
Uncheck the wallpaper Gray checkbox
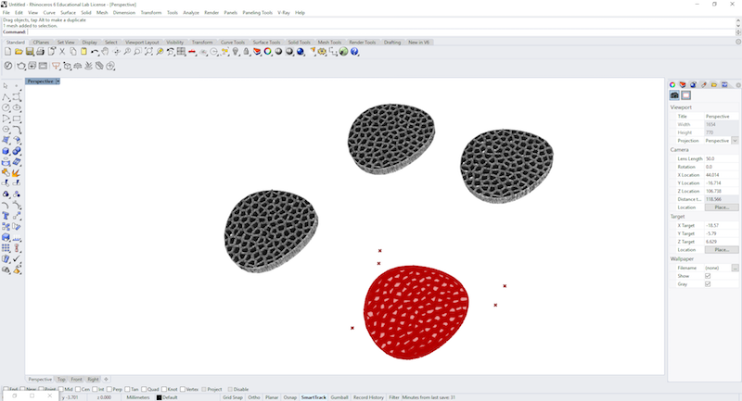point(708,284)
